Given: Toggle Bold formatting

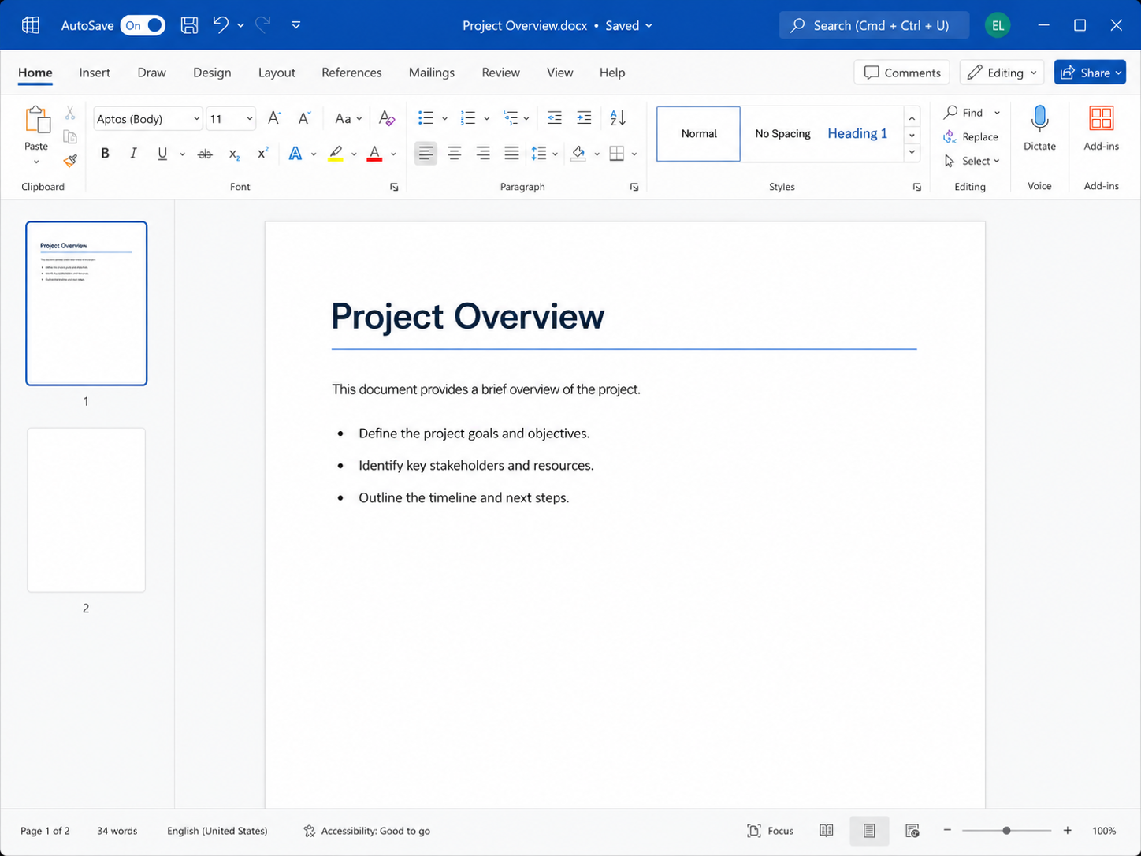Looking at the screenshot, I should (x=105, y=154).
